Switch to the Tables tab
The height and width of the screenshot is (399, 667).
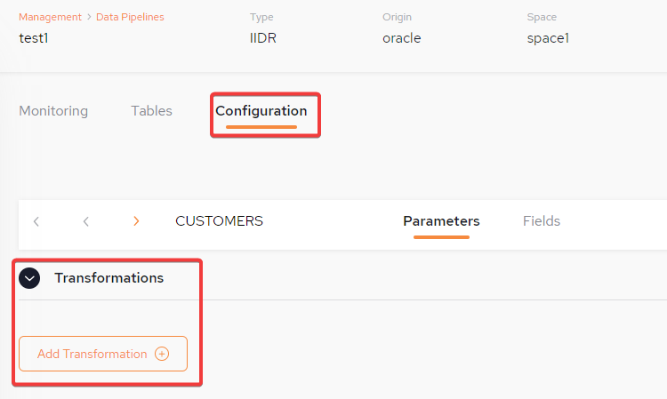(151, 111)
